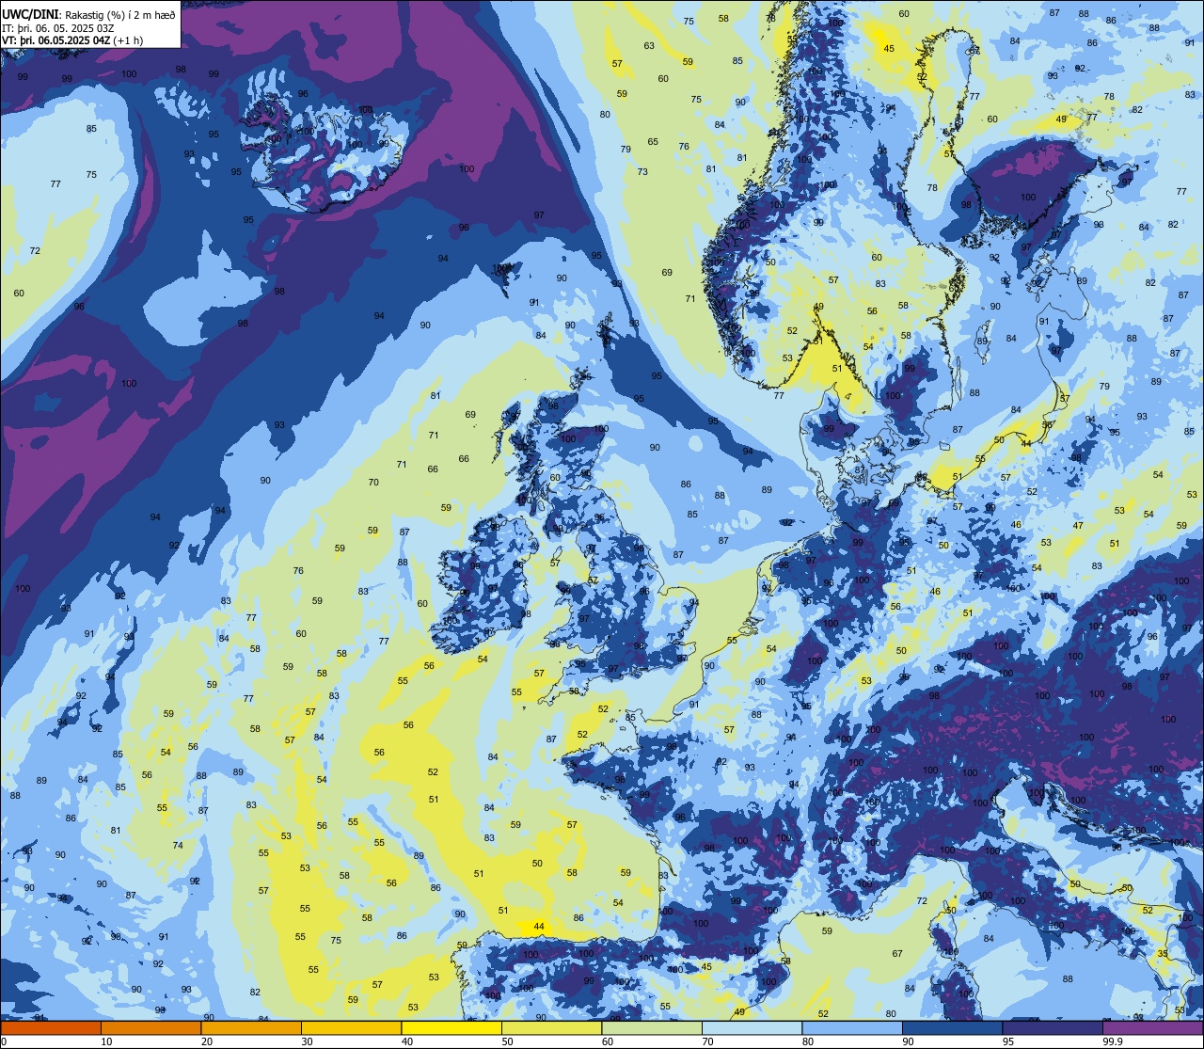Click the "10" tick label on the colour bar
Viewport: 1204px width, 1049px height.
click(x=106, y=1041)
